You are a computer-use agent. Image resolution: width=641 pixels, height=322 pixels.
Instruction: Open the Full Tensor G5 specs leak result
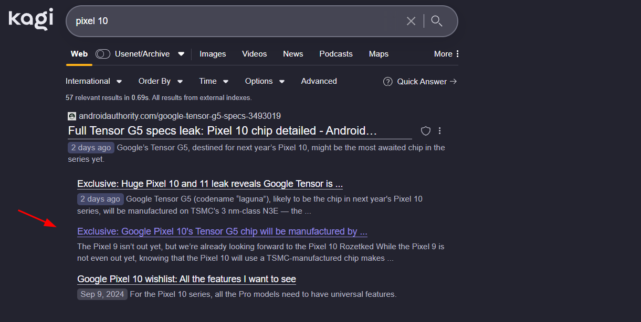click(223, 131)
